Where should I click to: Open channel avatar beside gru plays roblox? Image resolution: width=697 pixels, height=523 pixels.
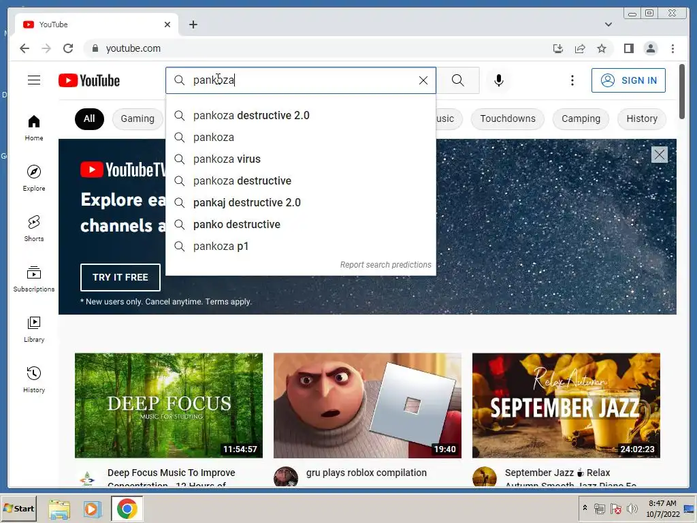(286, 477)
